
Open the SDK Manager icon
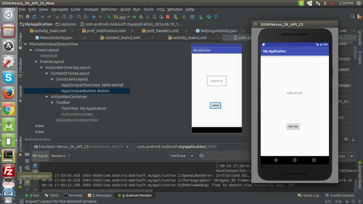[x=192, y=17]
